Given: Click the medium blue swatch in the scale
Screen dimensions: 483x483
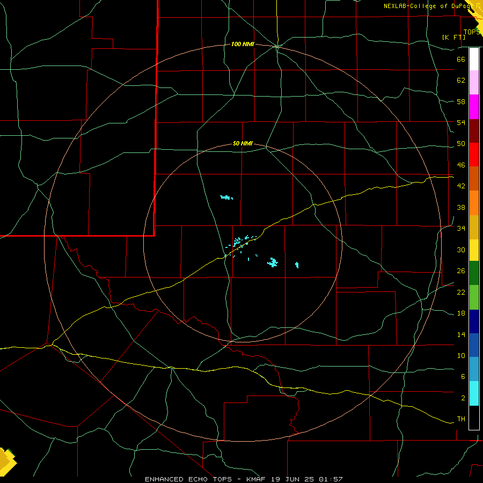Looking at the screenshot, I should (x=474, y=345).
